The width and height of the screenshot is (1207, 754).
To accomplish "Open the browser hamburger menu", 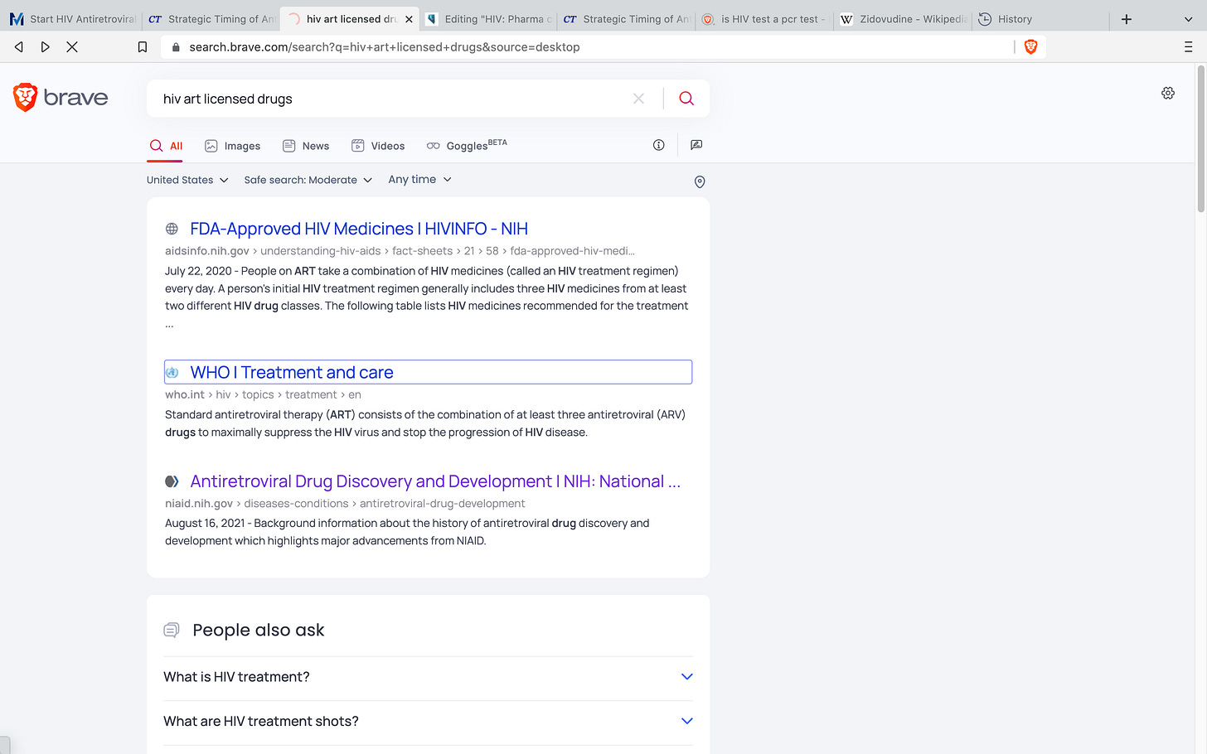I will click(1188, 47).
